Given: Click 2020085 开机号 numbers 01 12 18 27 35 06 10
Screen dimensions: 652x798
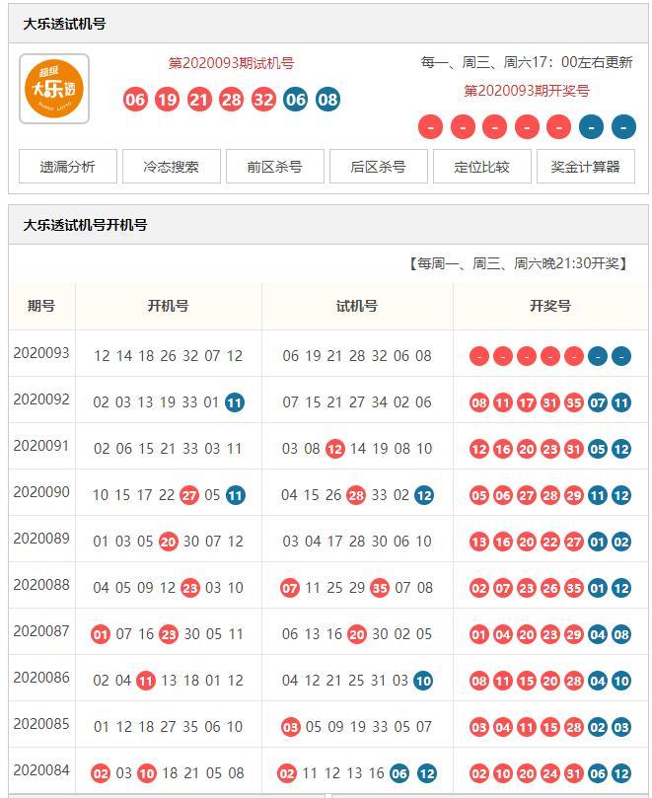Looking at the screenshot, I should tap(168, 727).
